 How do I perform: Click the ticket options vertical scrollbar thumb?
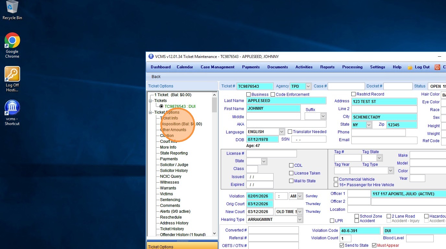pos(214,105)
